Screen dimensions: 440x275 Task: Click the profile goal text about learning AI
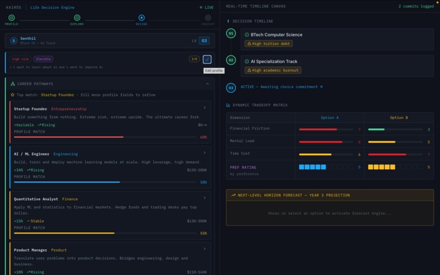56,67
